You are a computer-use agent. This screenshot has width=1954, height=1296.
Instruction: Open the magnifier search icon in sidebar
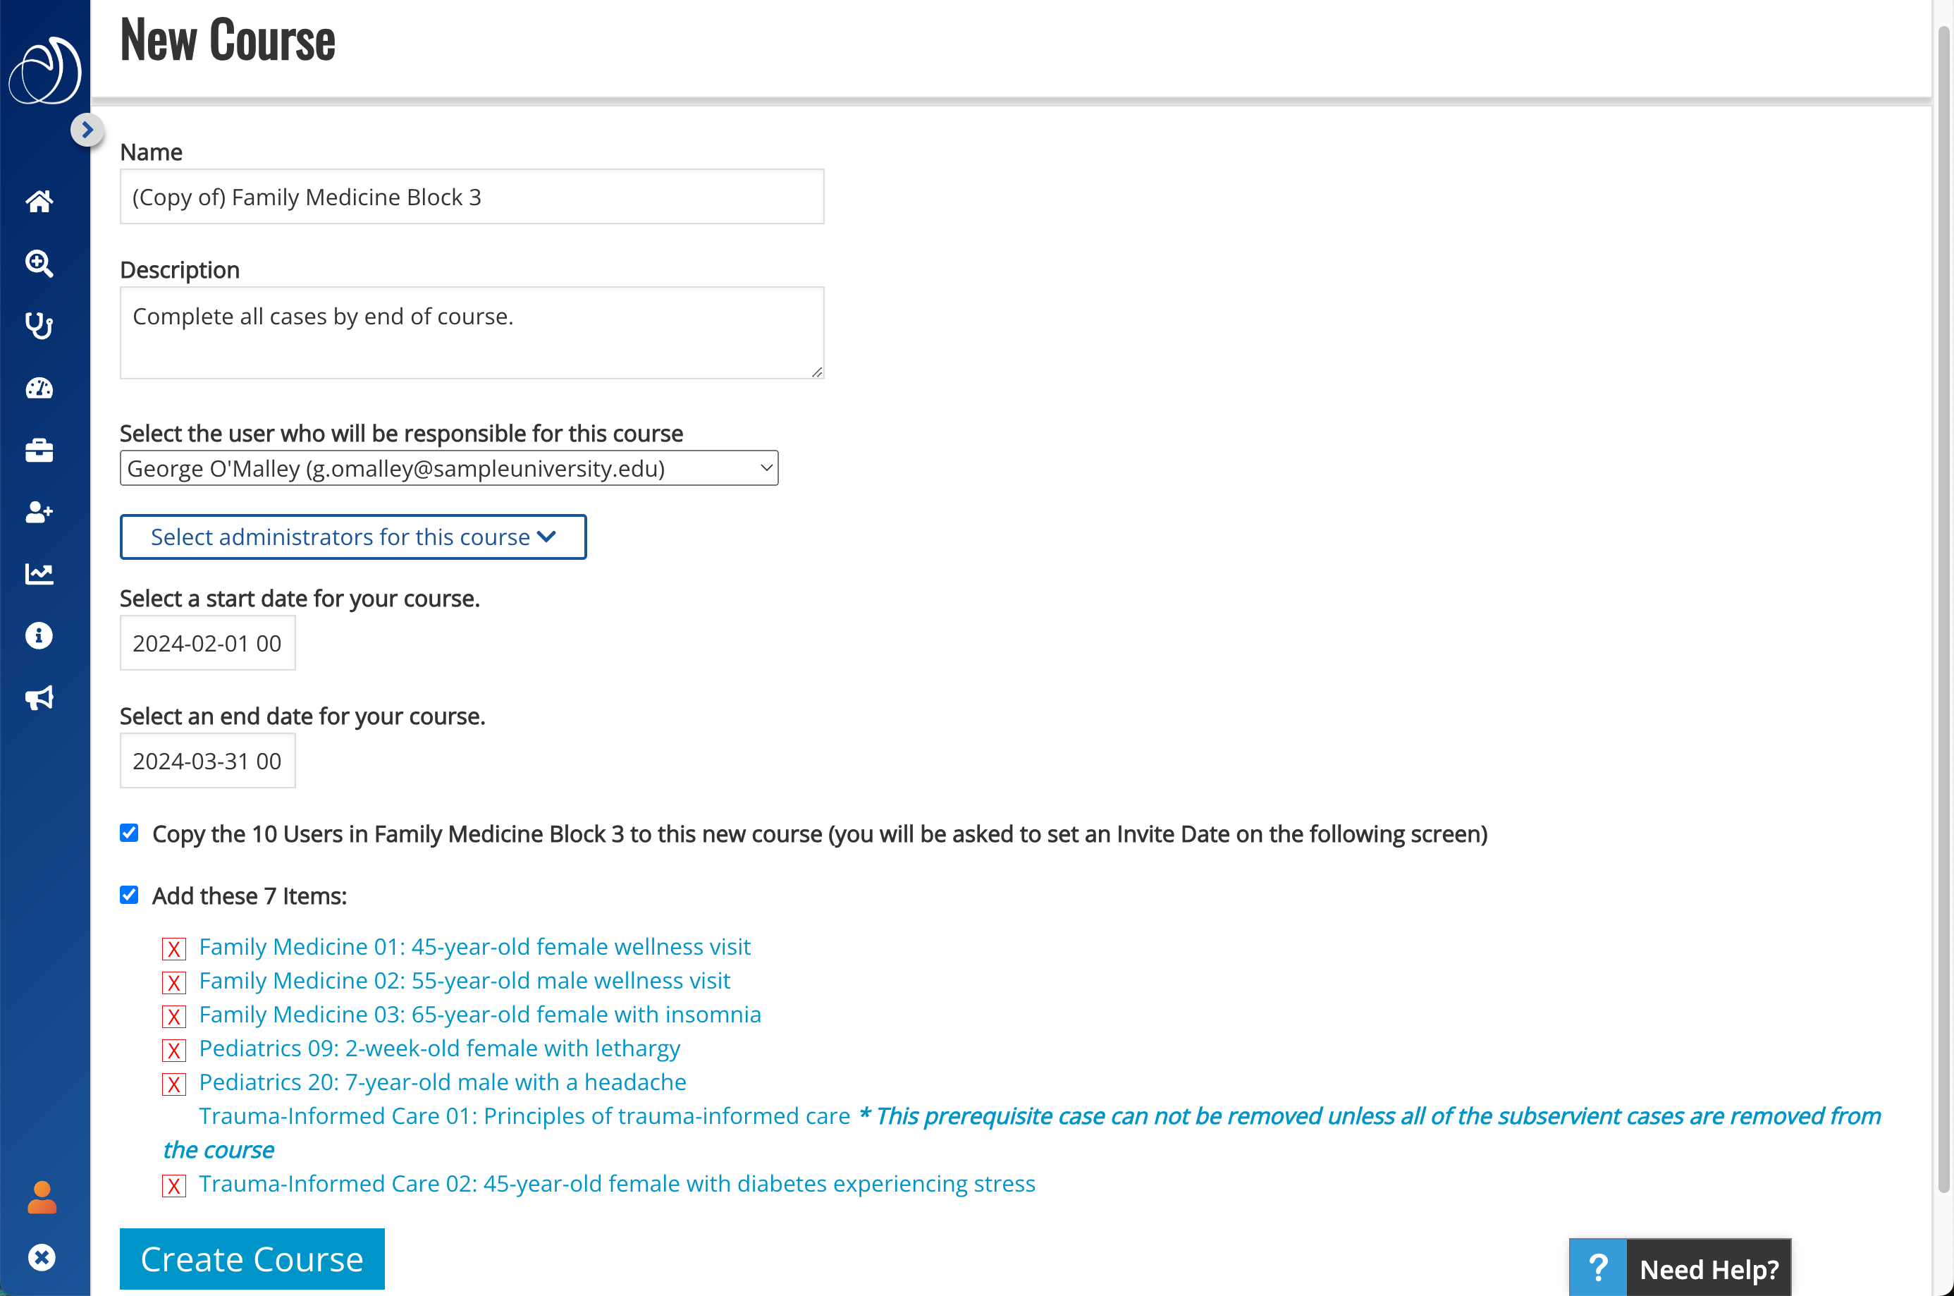(x=39, y=264)
